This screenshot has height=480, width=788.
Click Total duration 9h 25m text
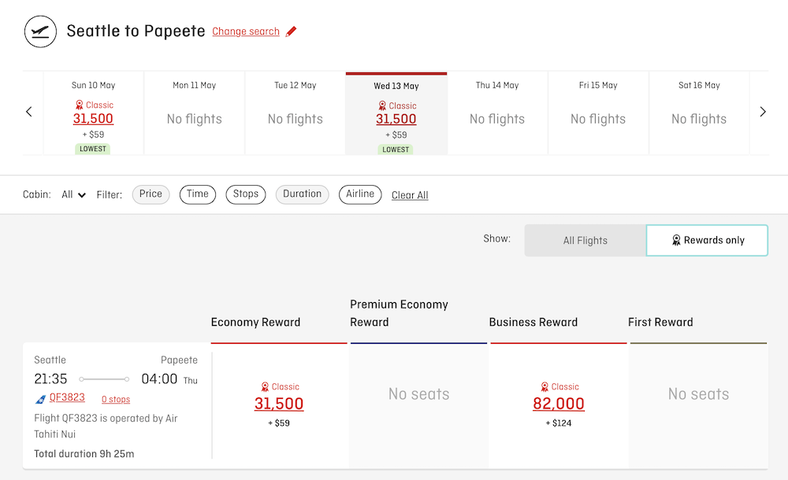click(x=84, y=454)
